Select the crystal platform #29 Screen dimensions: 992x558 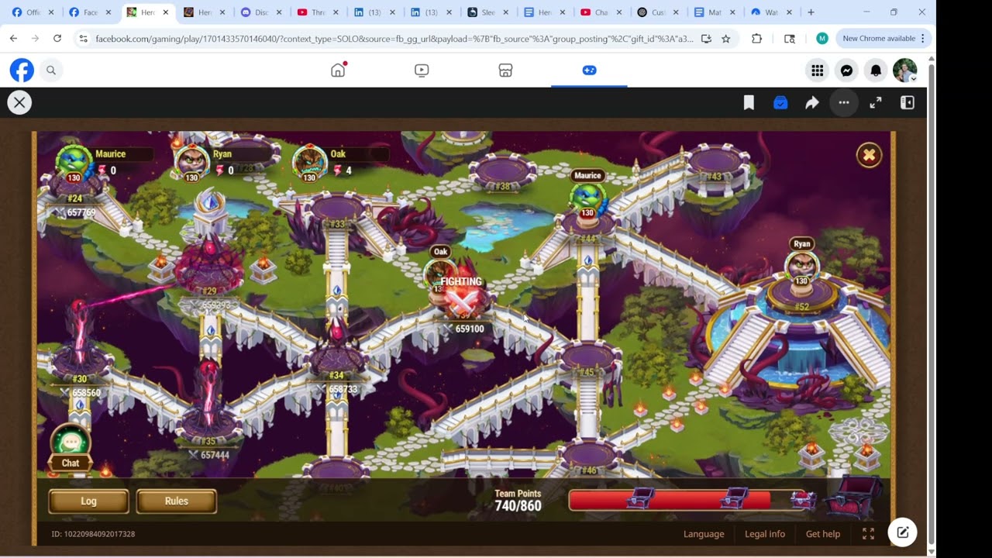209,267
